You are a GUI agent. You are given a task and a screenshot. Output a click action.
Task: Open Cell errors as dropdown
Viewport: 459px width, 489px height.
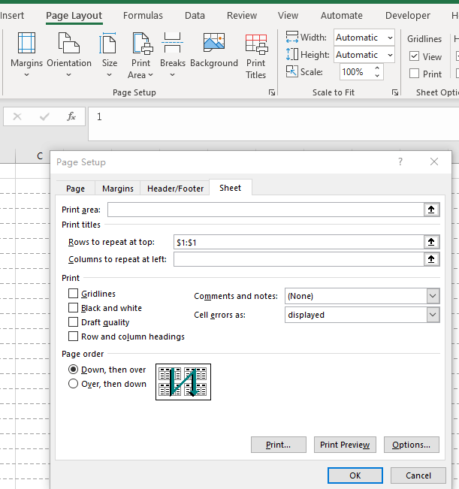[x=433, y=315]
